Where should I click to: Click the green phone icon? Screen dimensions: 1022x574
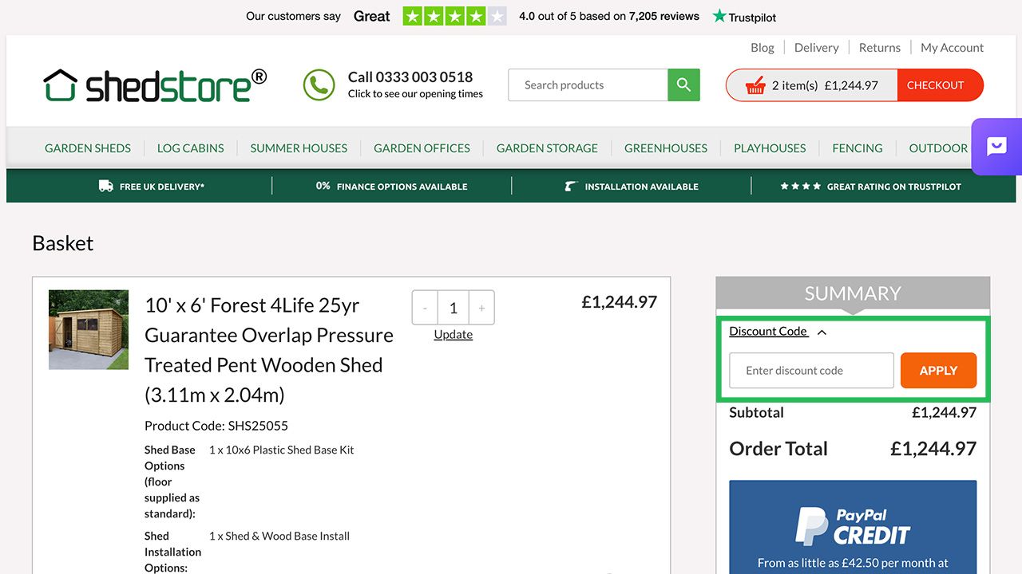[x=319, y=85]
